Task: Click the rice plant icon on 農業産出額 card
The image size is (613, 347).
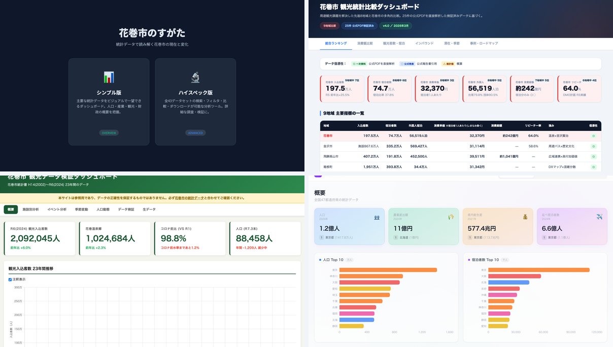Action: tap(451, 217)
